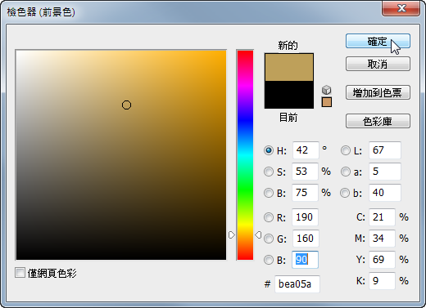Select the Lab a radio button
This screenshot has width=426, height=308.
click(346, 172)
